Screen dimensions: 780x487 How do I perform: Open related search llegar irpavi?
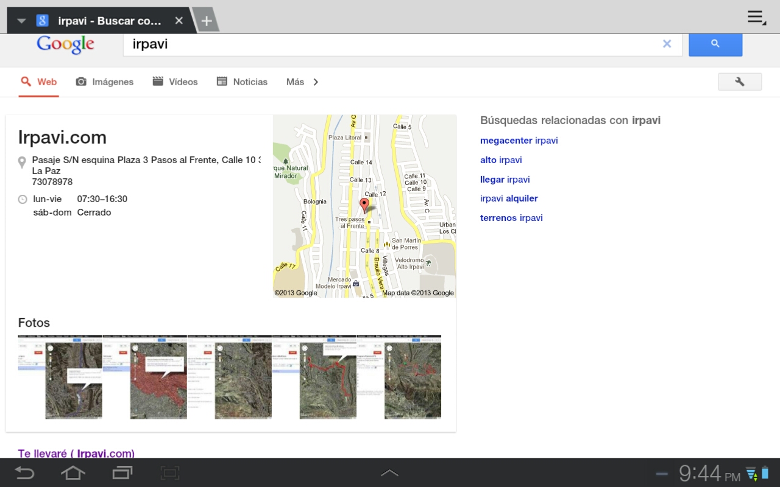[x=505, y=180]
